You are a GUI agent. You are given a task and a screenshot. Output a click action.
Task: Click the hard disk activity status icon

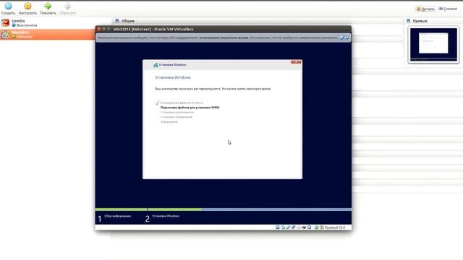coord(278,227)
